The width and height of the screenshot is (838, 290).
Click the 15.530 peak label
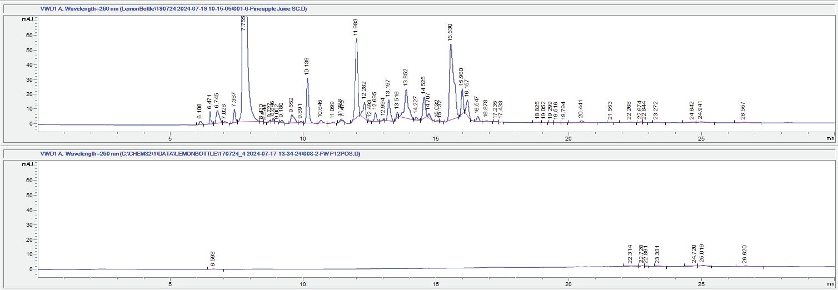pos(451,33)
